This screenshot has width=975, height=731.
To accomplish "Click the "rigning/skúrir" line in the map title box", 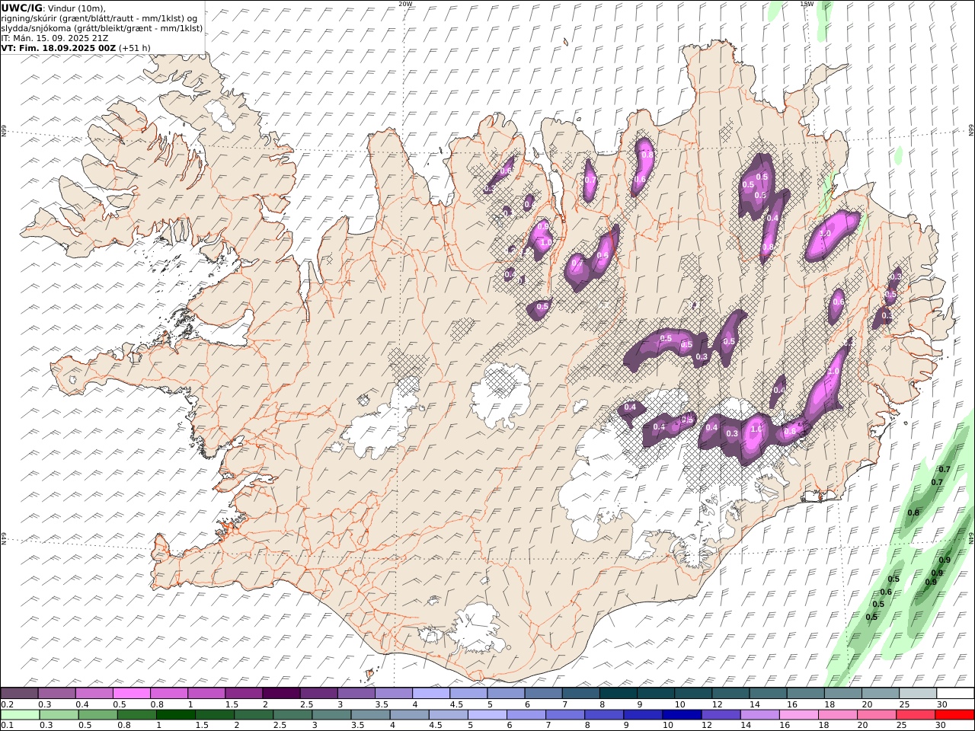I will click(99, 18).
